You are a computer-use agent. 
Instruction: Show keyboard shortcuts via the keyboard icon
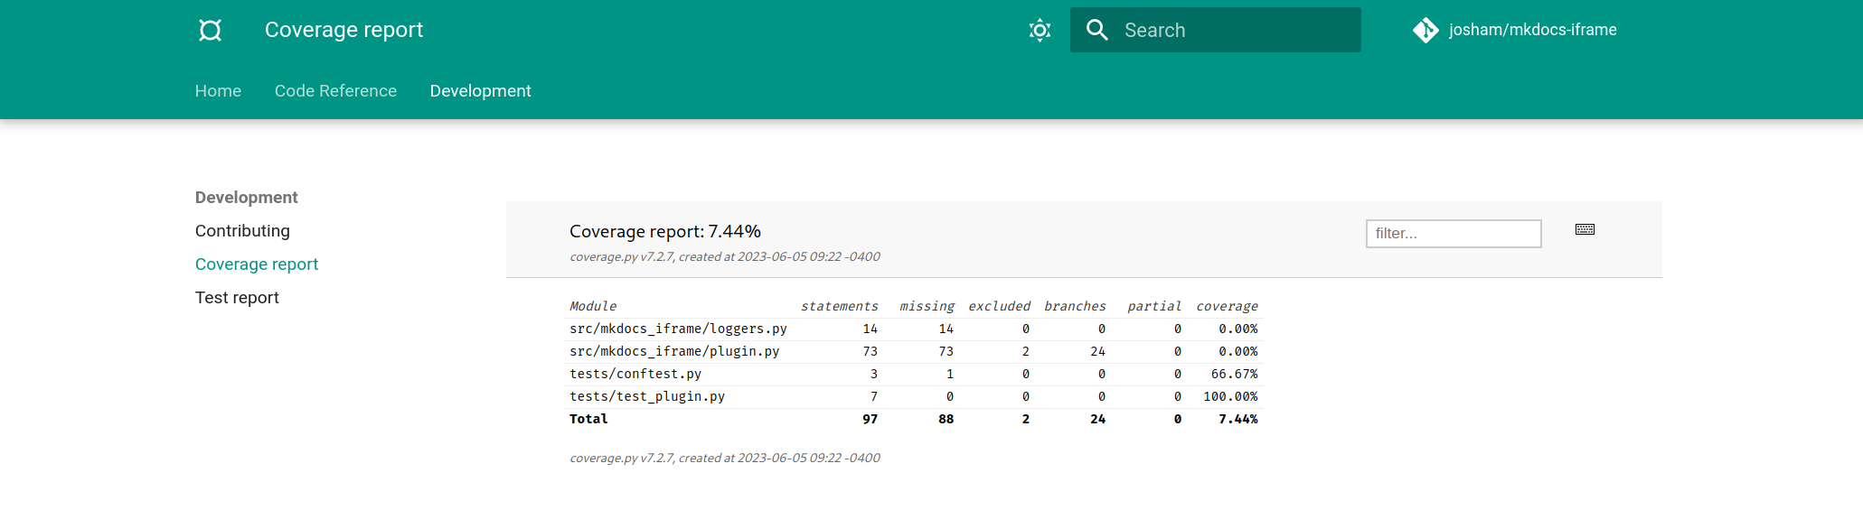[1585, 229]
